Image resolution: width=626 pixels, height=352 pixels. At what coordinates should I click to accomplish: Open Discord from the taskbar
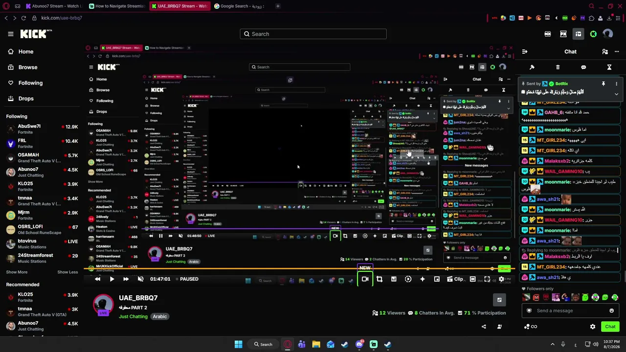(359, 344)
